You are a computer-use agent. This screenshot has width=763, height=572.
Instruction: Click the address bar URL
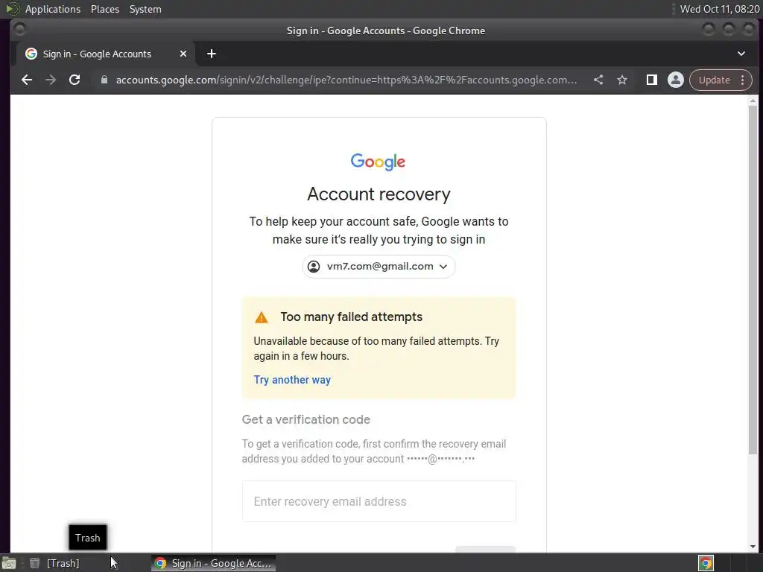pos(346,80)
